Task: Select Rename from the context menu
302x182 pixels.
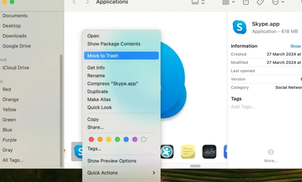Action: coord(121,75)
